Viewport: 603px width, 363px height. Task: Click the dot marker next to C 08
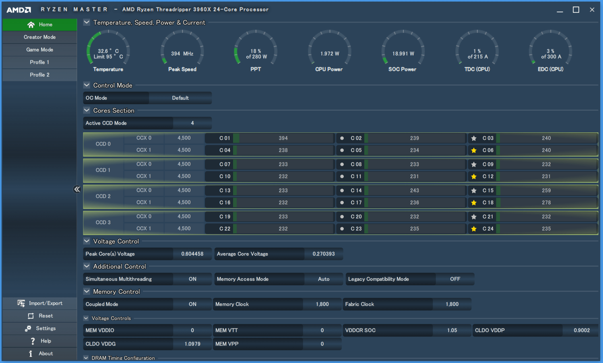(342, 164)
